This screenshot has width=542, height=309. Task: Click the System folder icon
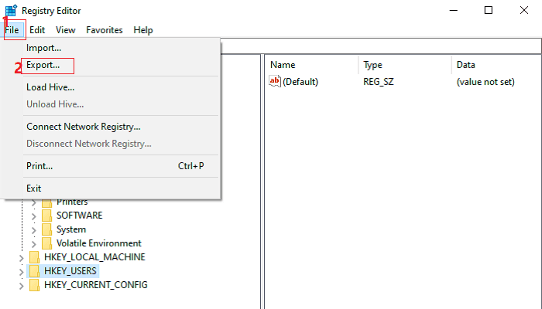46,229
